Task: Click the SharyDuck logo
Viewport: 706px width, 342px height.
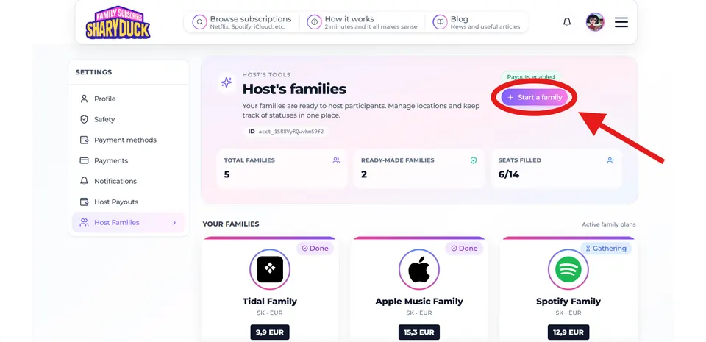Action: point(118,22)
